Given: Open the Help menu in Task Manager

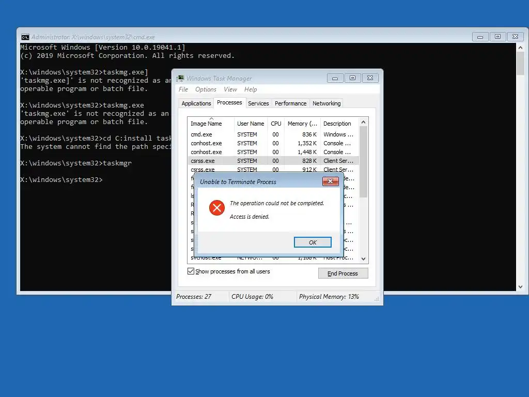Looking at the screenshot, I should (x=251, y=89).
